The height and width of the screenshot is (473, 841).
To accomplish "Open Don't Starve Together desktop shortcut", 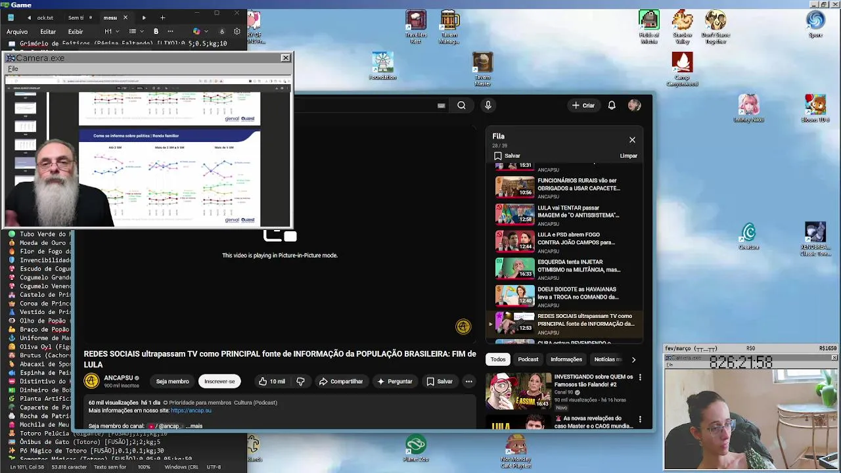I will click(x=716, y=28).
